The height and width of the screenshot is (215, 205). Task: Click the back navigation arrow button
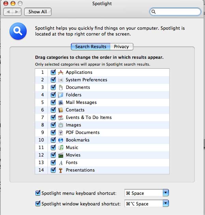click(8, 12)
